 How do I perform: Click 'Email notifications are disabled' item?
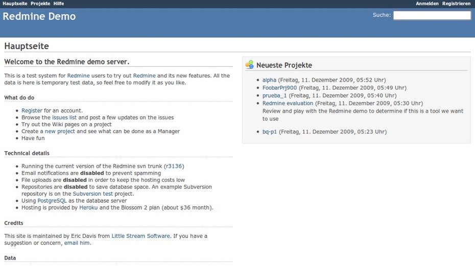tap(91, 173)
